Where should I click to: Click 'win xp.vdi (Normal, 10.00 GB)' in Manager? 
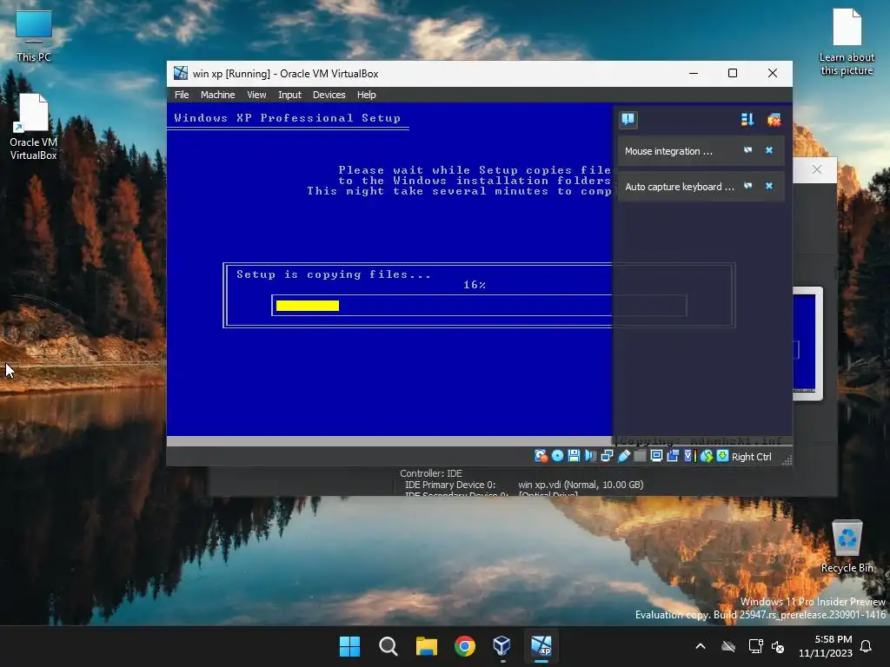point(581,485)
